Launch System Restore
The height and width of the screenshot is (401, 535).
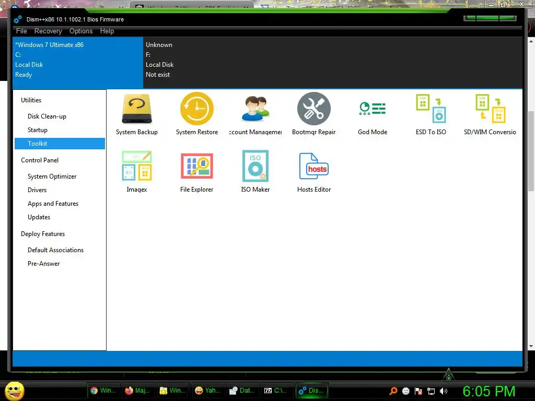tap(197, 114)
